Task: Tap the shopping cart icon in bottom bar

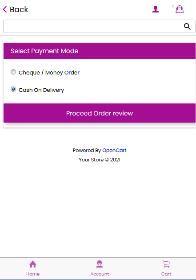Action: pos(166,264)
